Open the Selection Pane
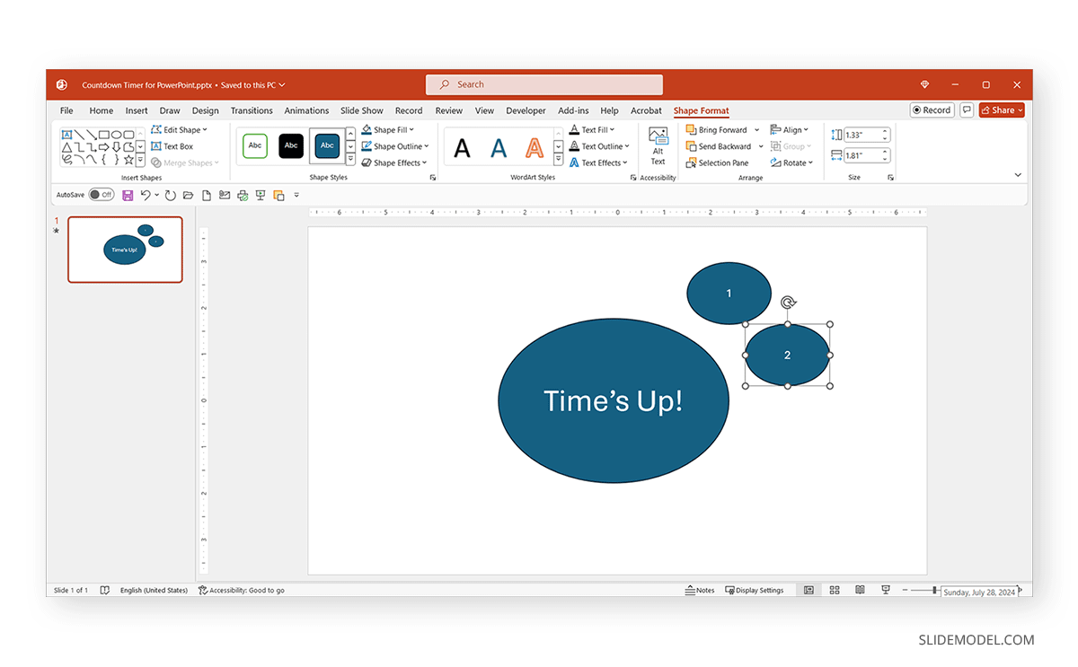The image size is (1078, 667). click(x=719, y=162)
